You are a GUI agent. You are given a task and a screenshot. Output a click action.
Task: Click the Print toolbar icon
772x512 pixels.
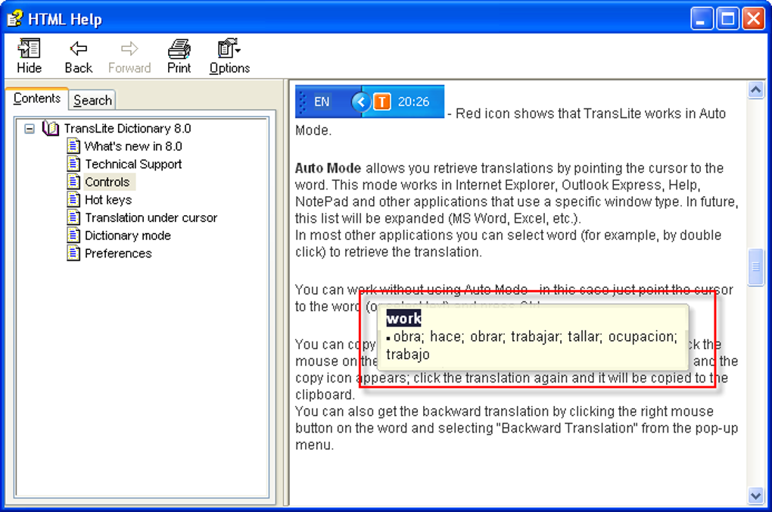pos(179,56)
